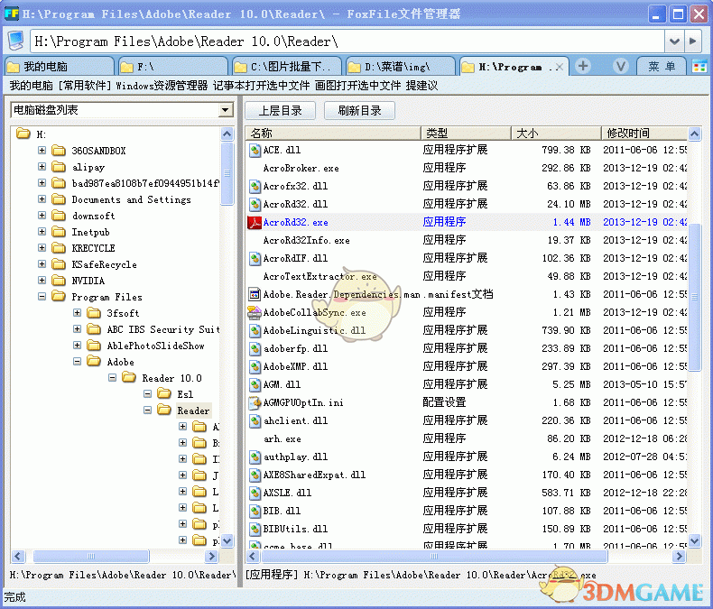
Task: Open the address bar history dropdown
Action: (674, 42)
